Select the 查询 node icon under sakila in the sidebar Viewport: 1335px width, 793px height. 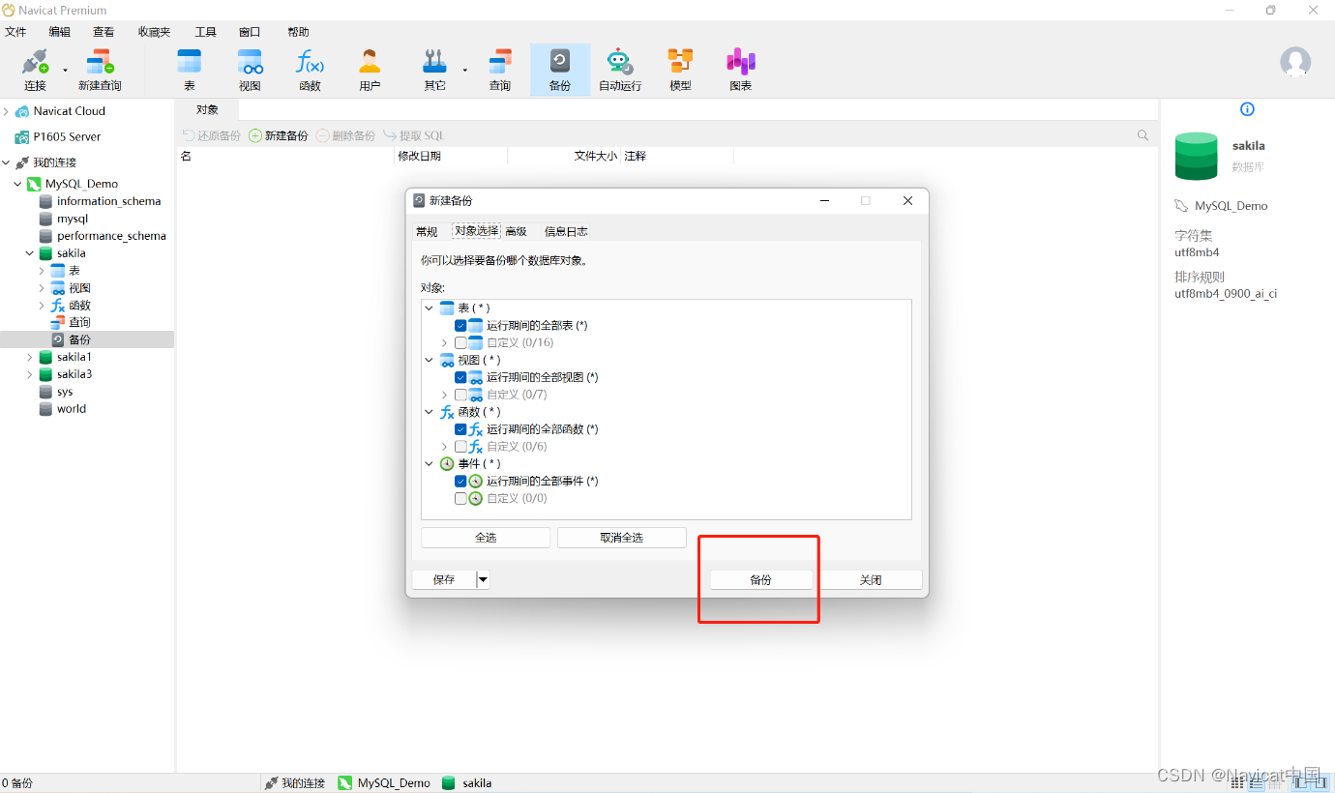click(57, 322)
